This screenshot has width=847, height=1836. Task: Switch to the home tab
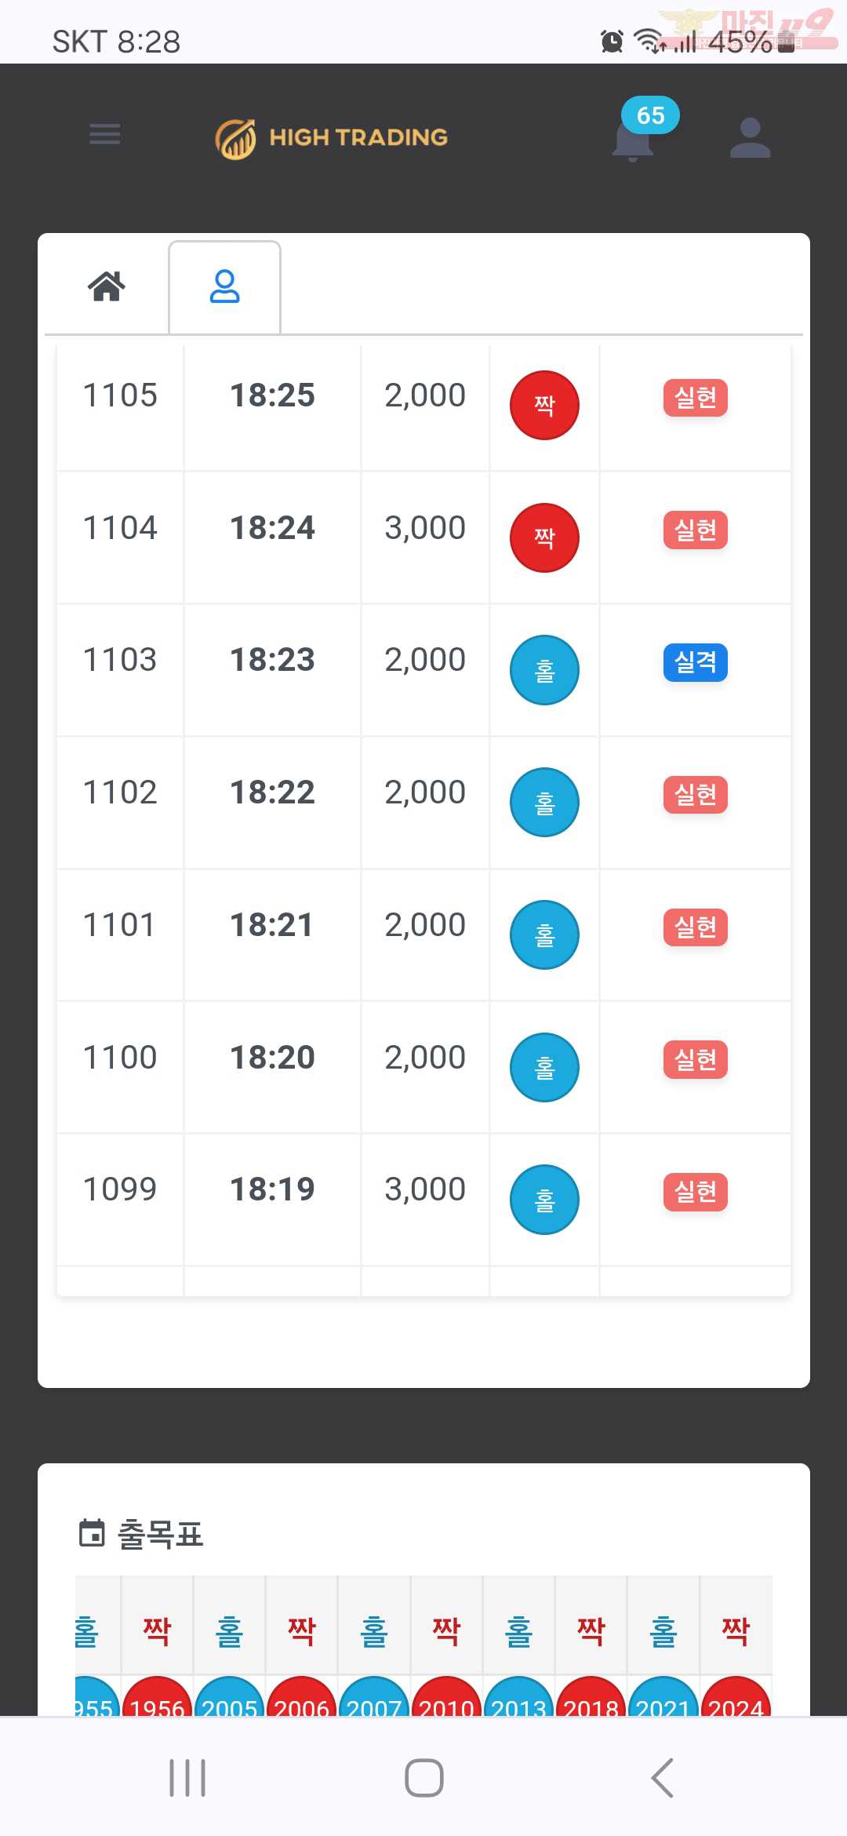coord(107,286)
